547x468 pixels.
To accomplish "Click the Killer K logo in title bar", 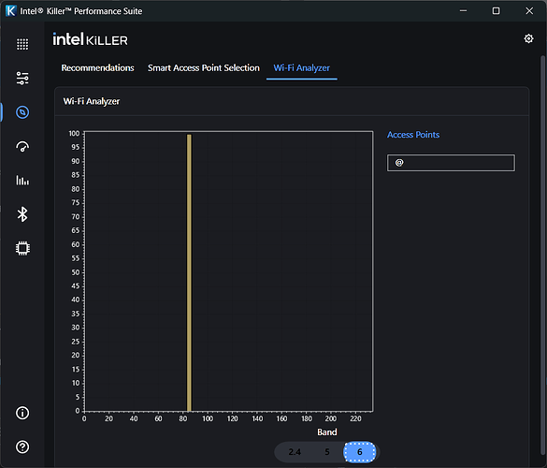I will coord(10,11).
